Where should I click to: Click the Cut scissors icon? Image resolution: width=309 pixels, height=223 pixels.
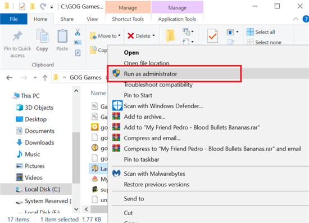pos(78,32)
